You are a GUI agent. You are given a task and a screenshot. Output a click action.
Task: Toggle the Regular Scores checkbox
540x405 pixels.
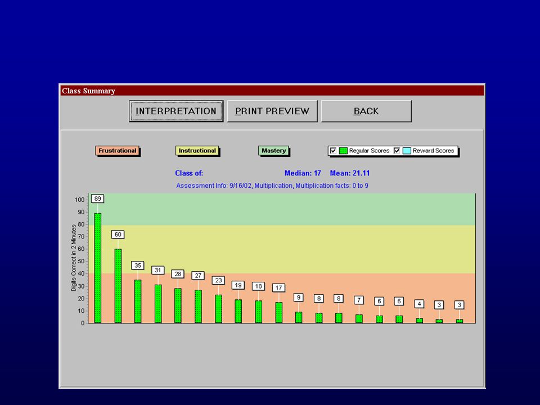333,151
